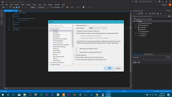Open Chrome from the taskbar
Screen dimensions: 172x97
click(x=97, y=95)
